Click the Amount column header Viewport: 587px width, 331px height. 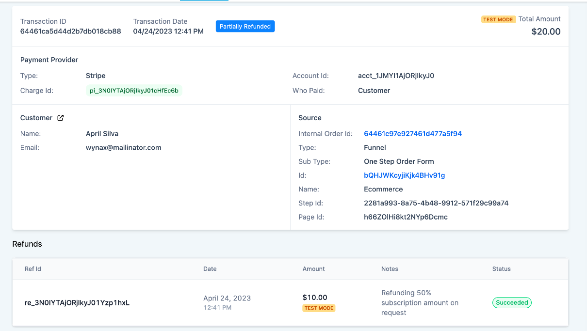(x=313, y=269)
